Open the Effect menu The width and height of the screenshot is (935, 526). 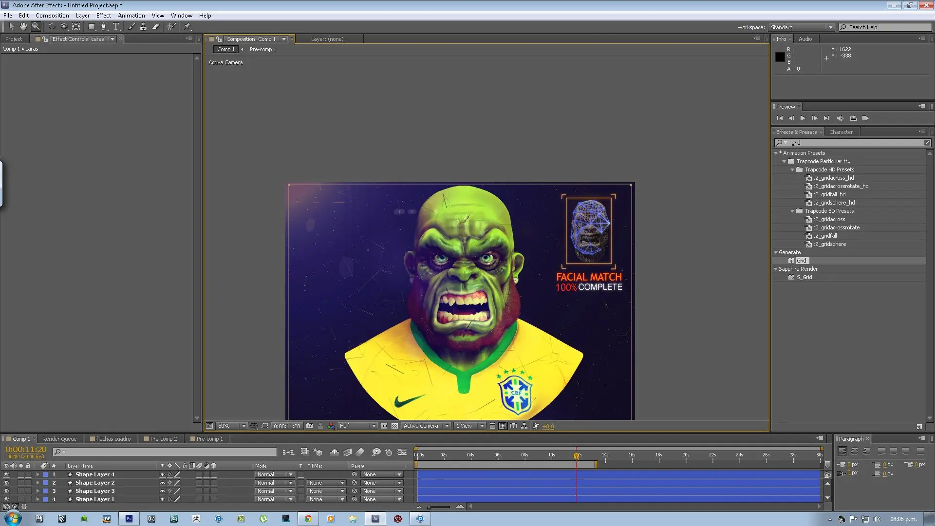pyautogui.click(x=104, y=16)
